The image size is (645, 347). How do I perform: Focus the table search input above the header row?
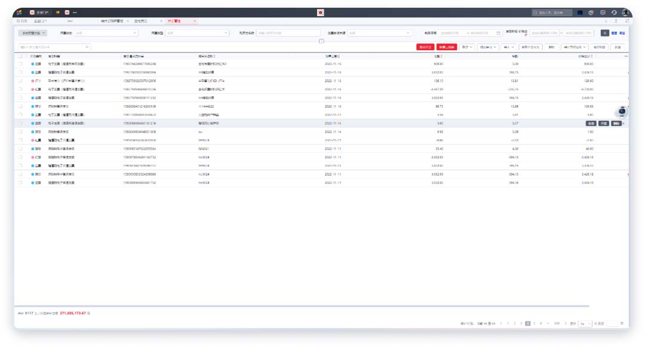[54, 47]
